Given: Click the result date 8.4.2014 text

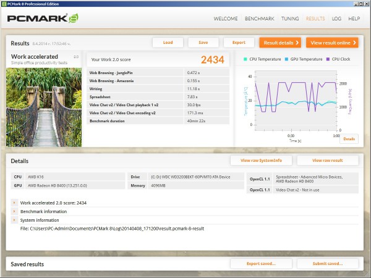Looking at the screenshot, I should pyautogui.click(x=51, y=44).
